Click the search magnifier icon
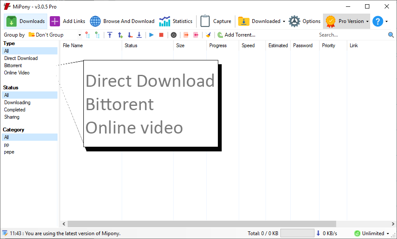Screen dimensions: 397x239 391,35
